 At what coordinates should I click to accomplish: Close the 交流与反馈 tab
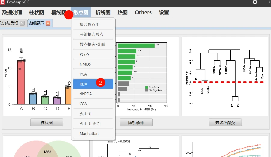coord(22,23)
